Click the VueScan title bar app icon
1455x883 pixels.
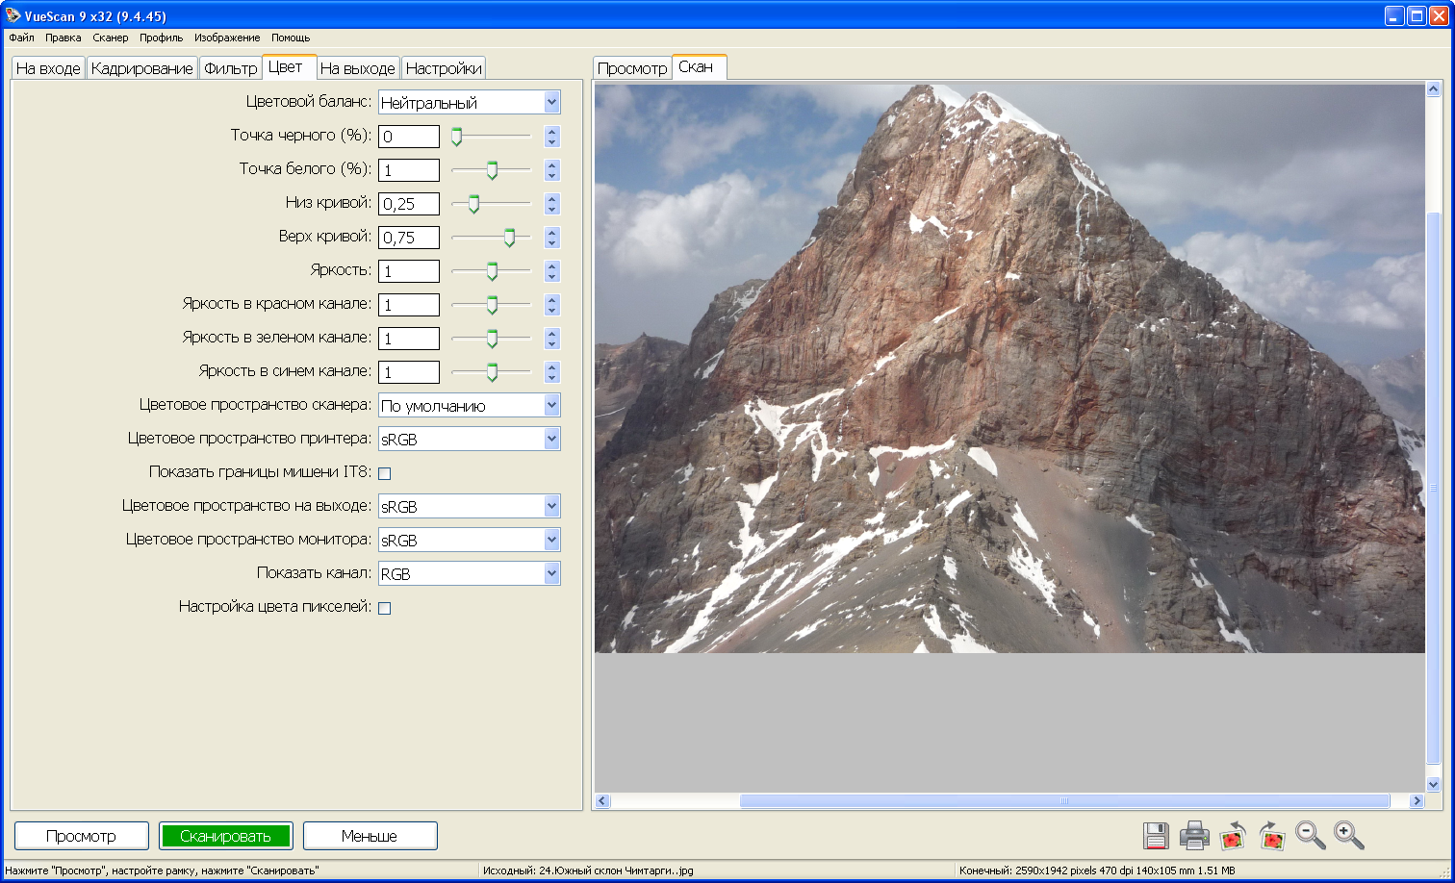pos(13,16)
